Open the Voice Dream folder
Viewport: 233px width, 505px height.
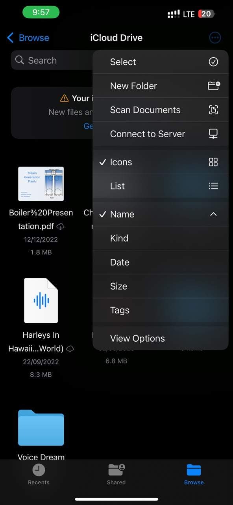click(41, 428)
